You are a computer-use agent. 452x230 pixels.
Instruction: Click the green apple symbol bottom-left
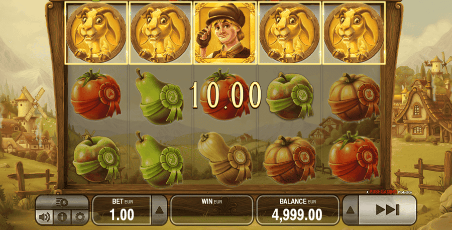point(96,158)
